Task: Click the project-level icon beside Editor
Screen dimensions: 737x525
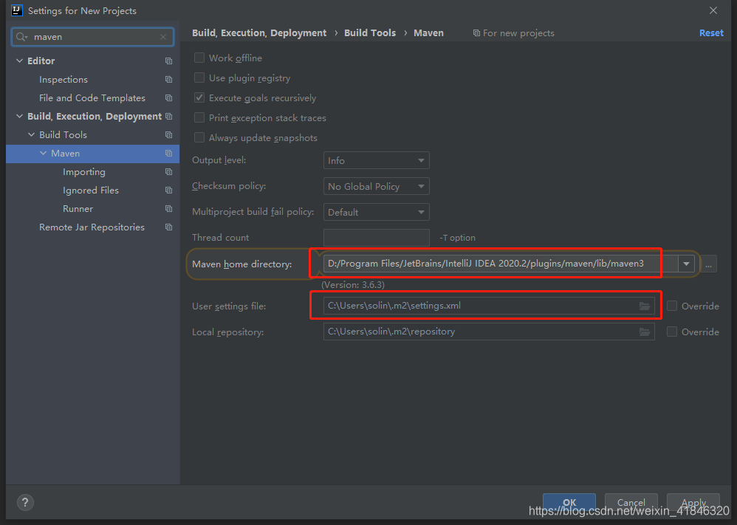Action: coord(168,61)
